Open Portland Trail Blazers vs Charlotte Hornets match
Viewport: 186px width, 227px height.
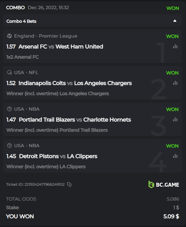(75, 120)
